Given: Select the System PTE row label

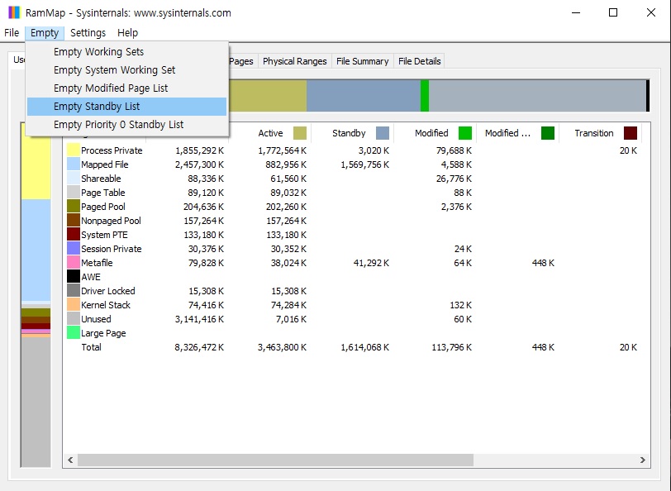Looking at the screenshot, I should [104, 235].
